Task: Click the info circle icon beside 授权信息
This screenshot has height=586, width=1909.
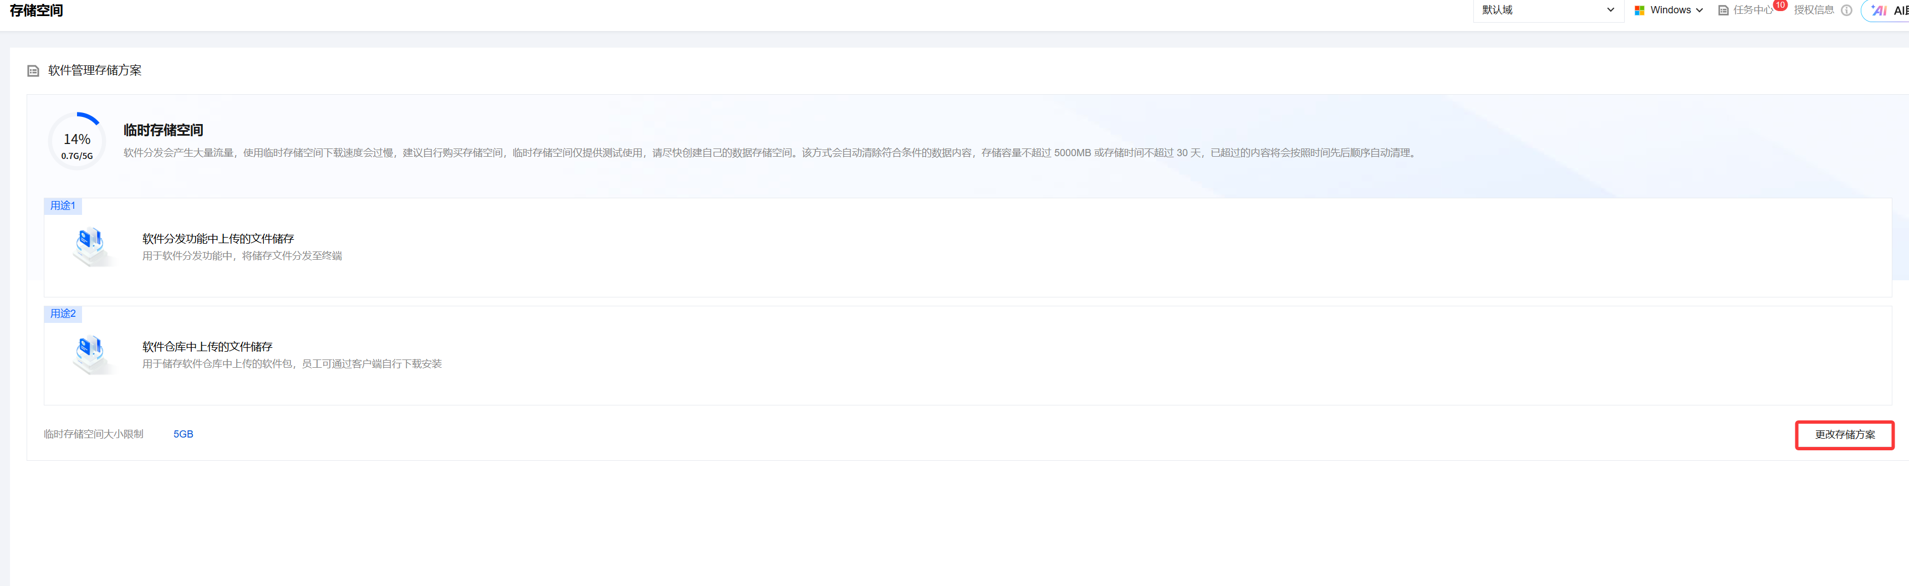Action: pyautogui.click(x=1846, y=11)
